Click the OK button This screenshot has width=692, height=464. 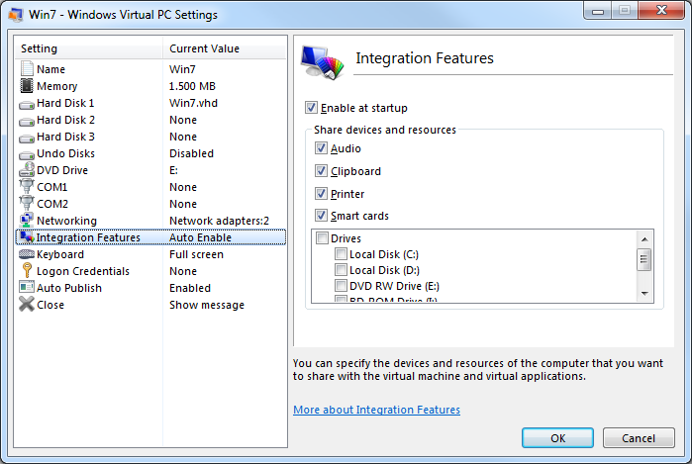click(x=557, y=438)
